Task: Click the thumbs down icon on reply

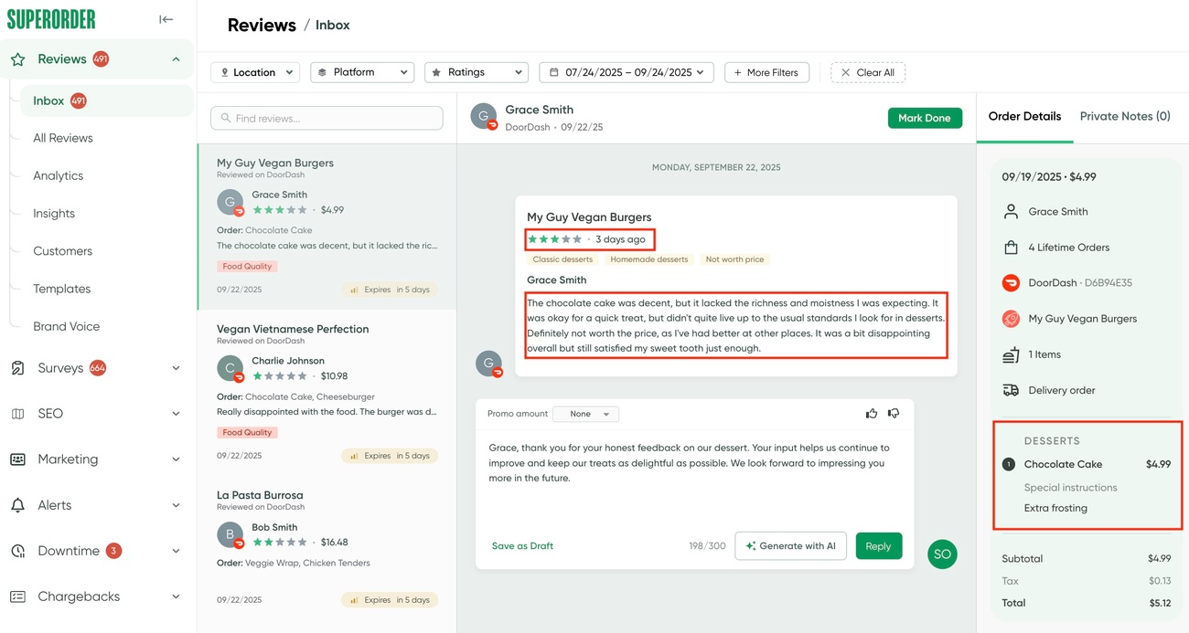Action: (x=894, y=414)
